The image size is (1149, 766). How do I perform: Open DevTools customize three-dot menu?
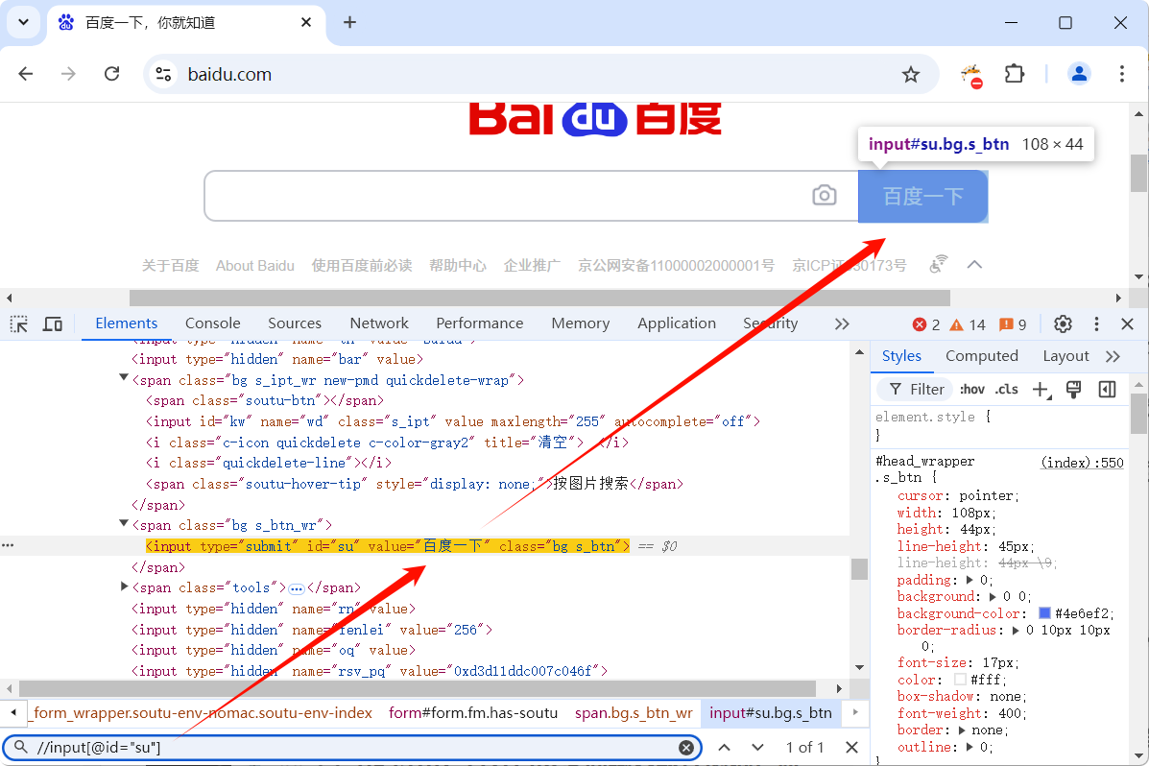[1096, 324]
